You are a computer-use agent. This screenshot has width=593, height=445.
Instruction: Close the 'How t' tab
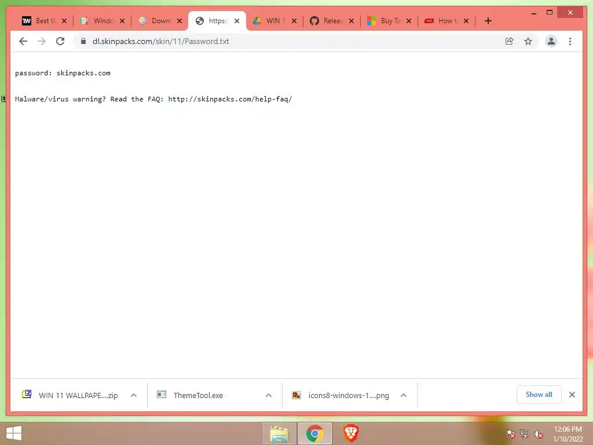[466, 21]
